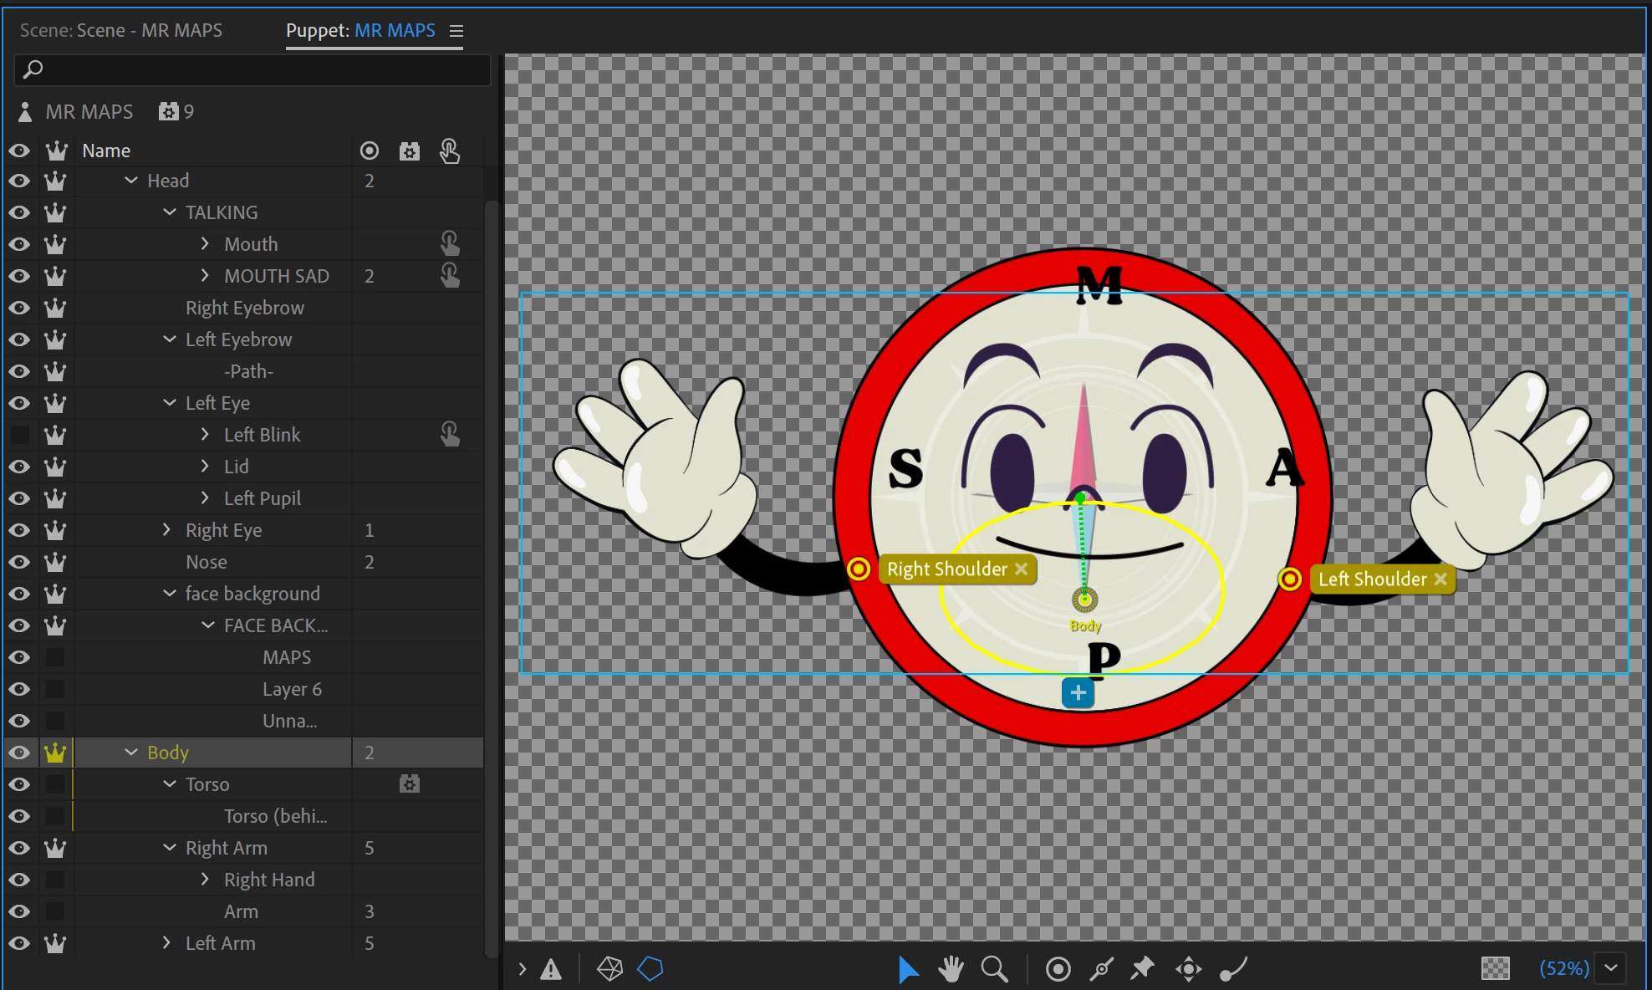The image size is (1652, 990).
Task: Show mesh wireframe icon
Action: pyautogui.click(x=609, y=969)
